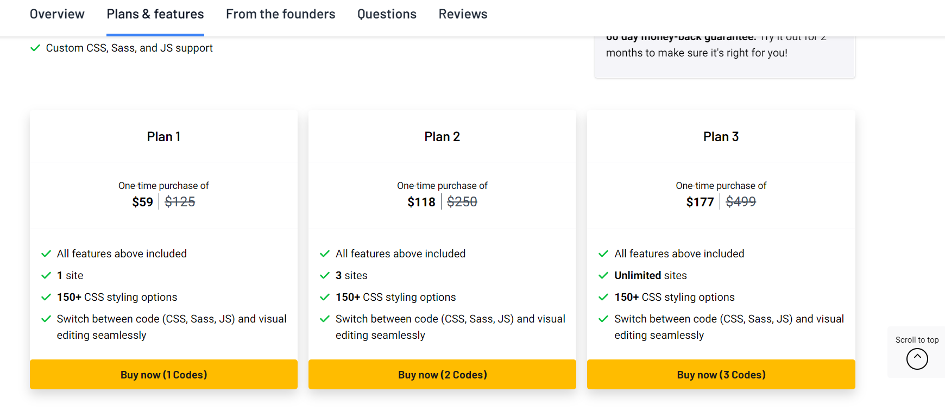Click checkmark icon beside Custom CSS, Sass support
Image resolution: width=945 pixels, height=417 pixels.
coord(35,48)
